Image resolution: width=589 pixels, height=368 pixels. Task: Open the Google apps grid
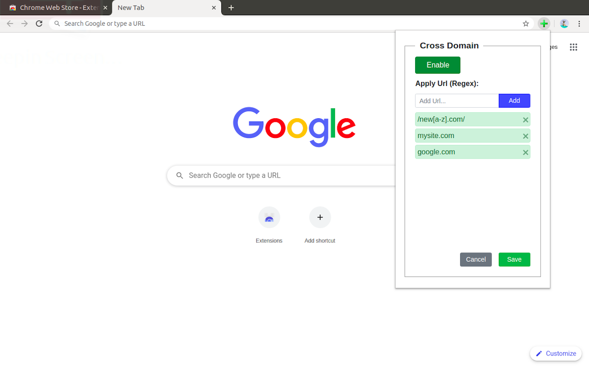[x=573, y=47]
